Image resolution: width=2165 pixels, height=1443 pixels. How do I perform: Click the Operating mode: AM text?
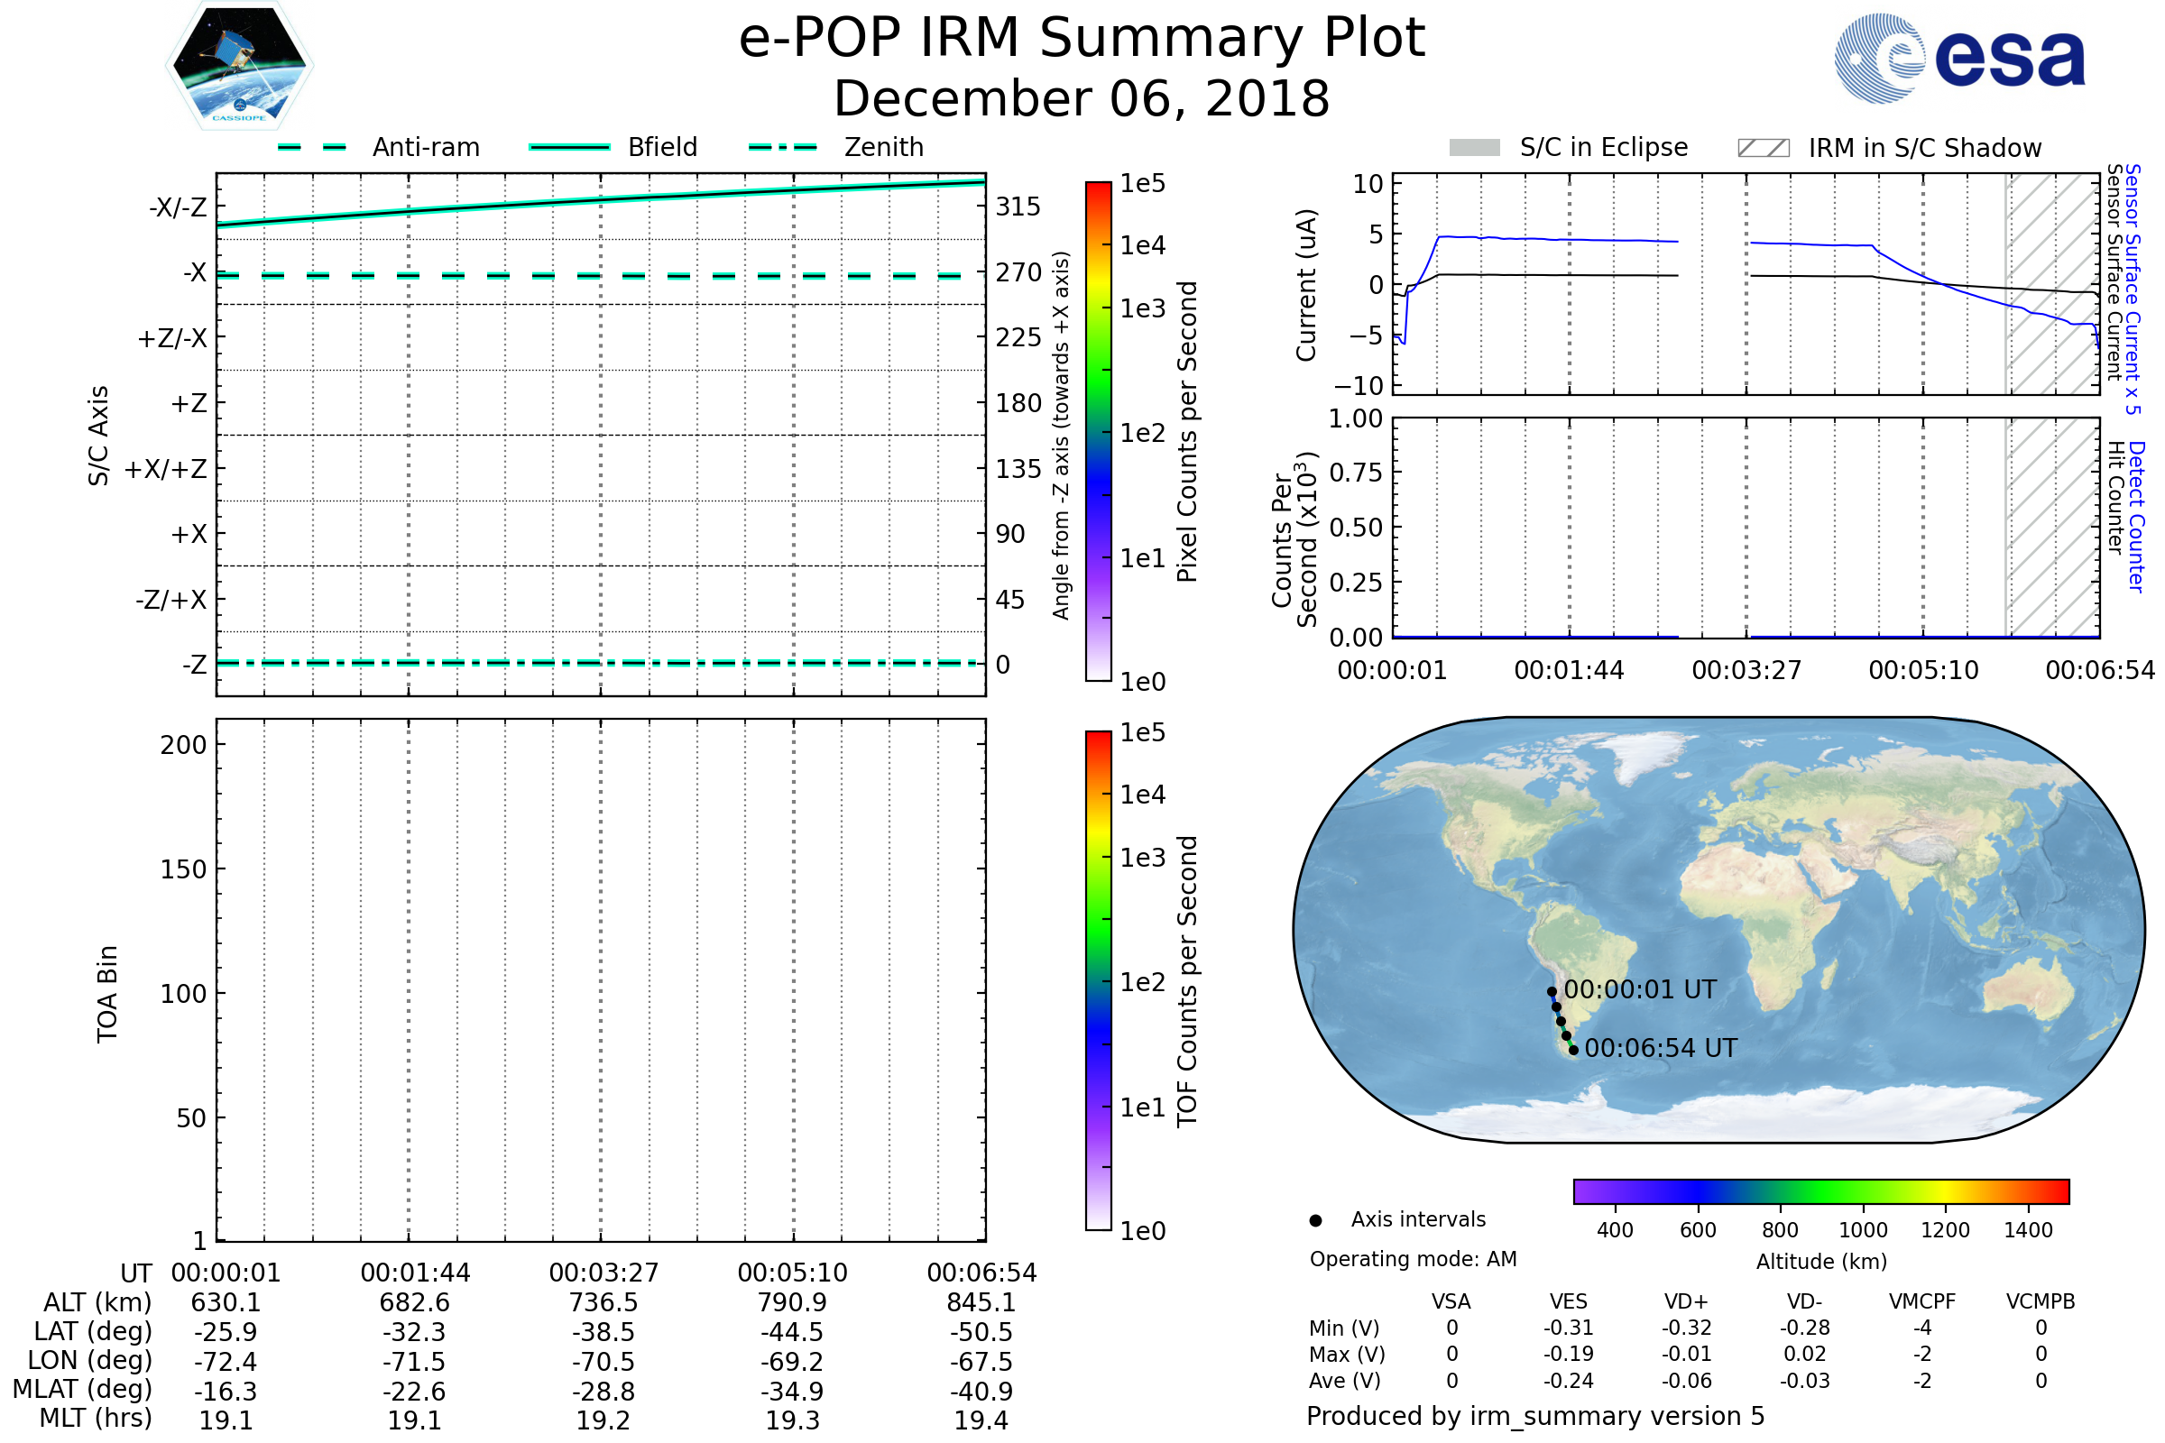1413,1259
